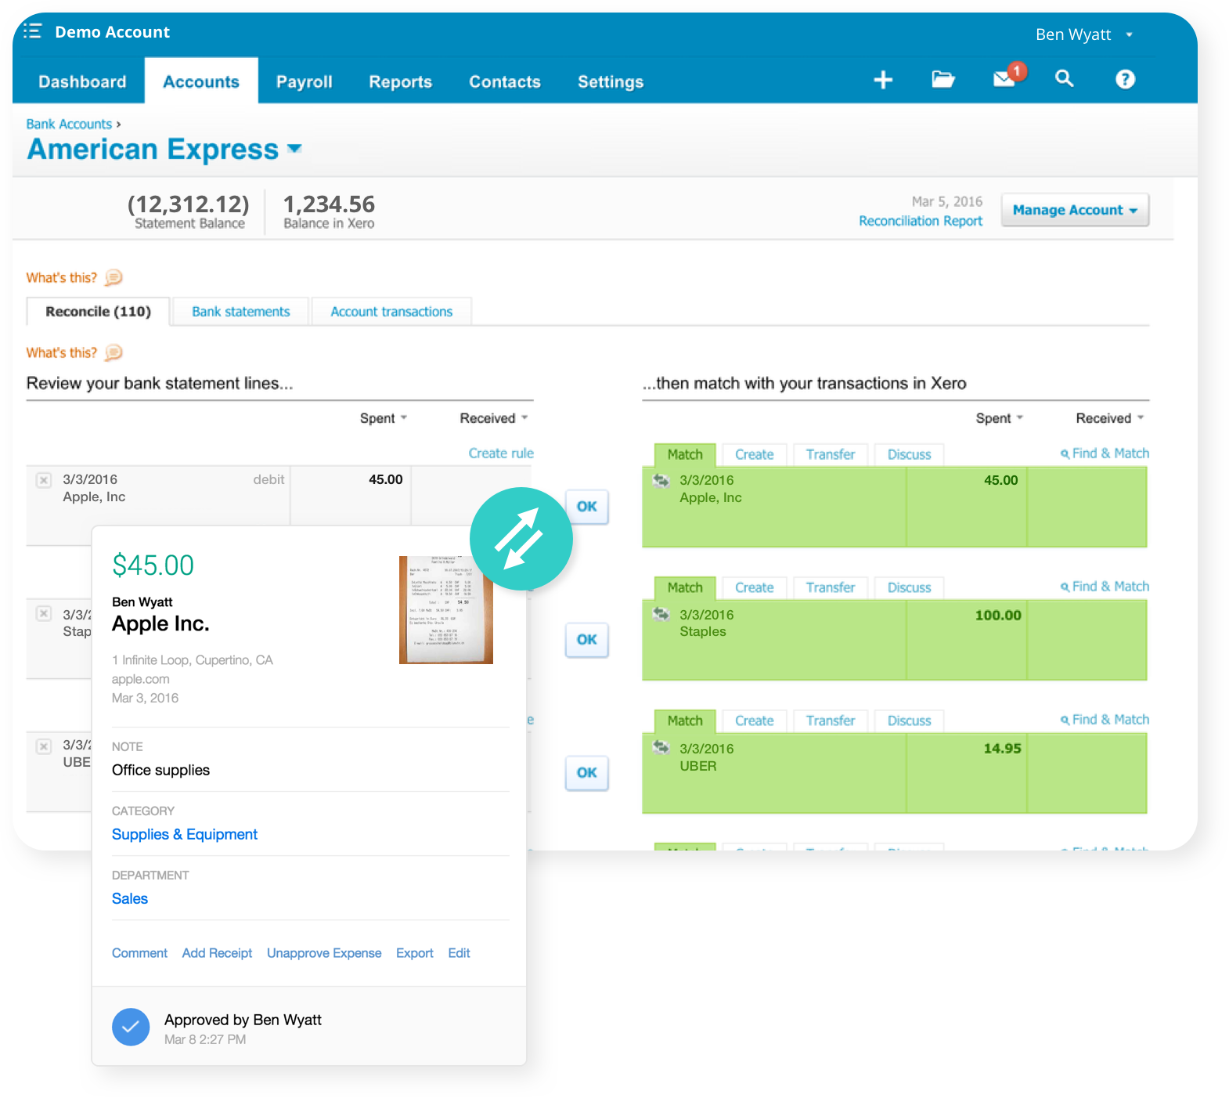1229x1098 pixels.
Task: Select the Discuss tab for UBER
Action: (x=910, y=721)
